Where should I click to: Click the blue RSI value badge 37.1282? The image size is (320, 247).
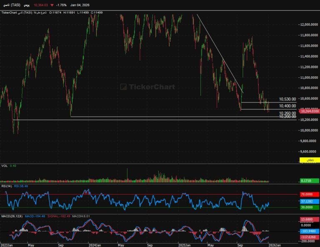point(309,201)
